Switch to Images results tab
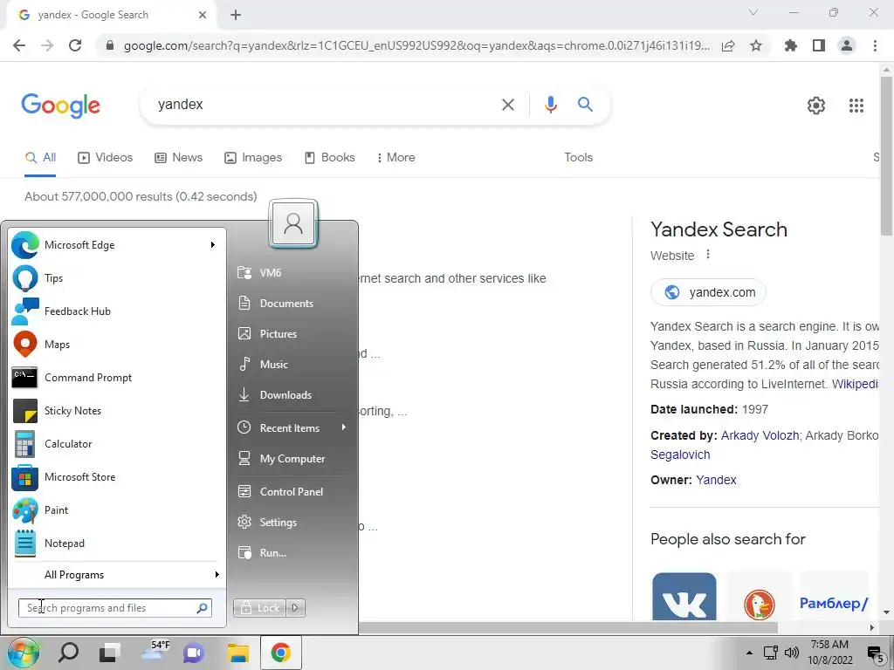Screen dimensions: 894x670 (x=253, y=158)
